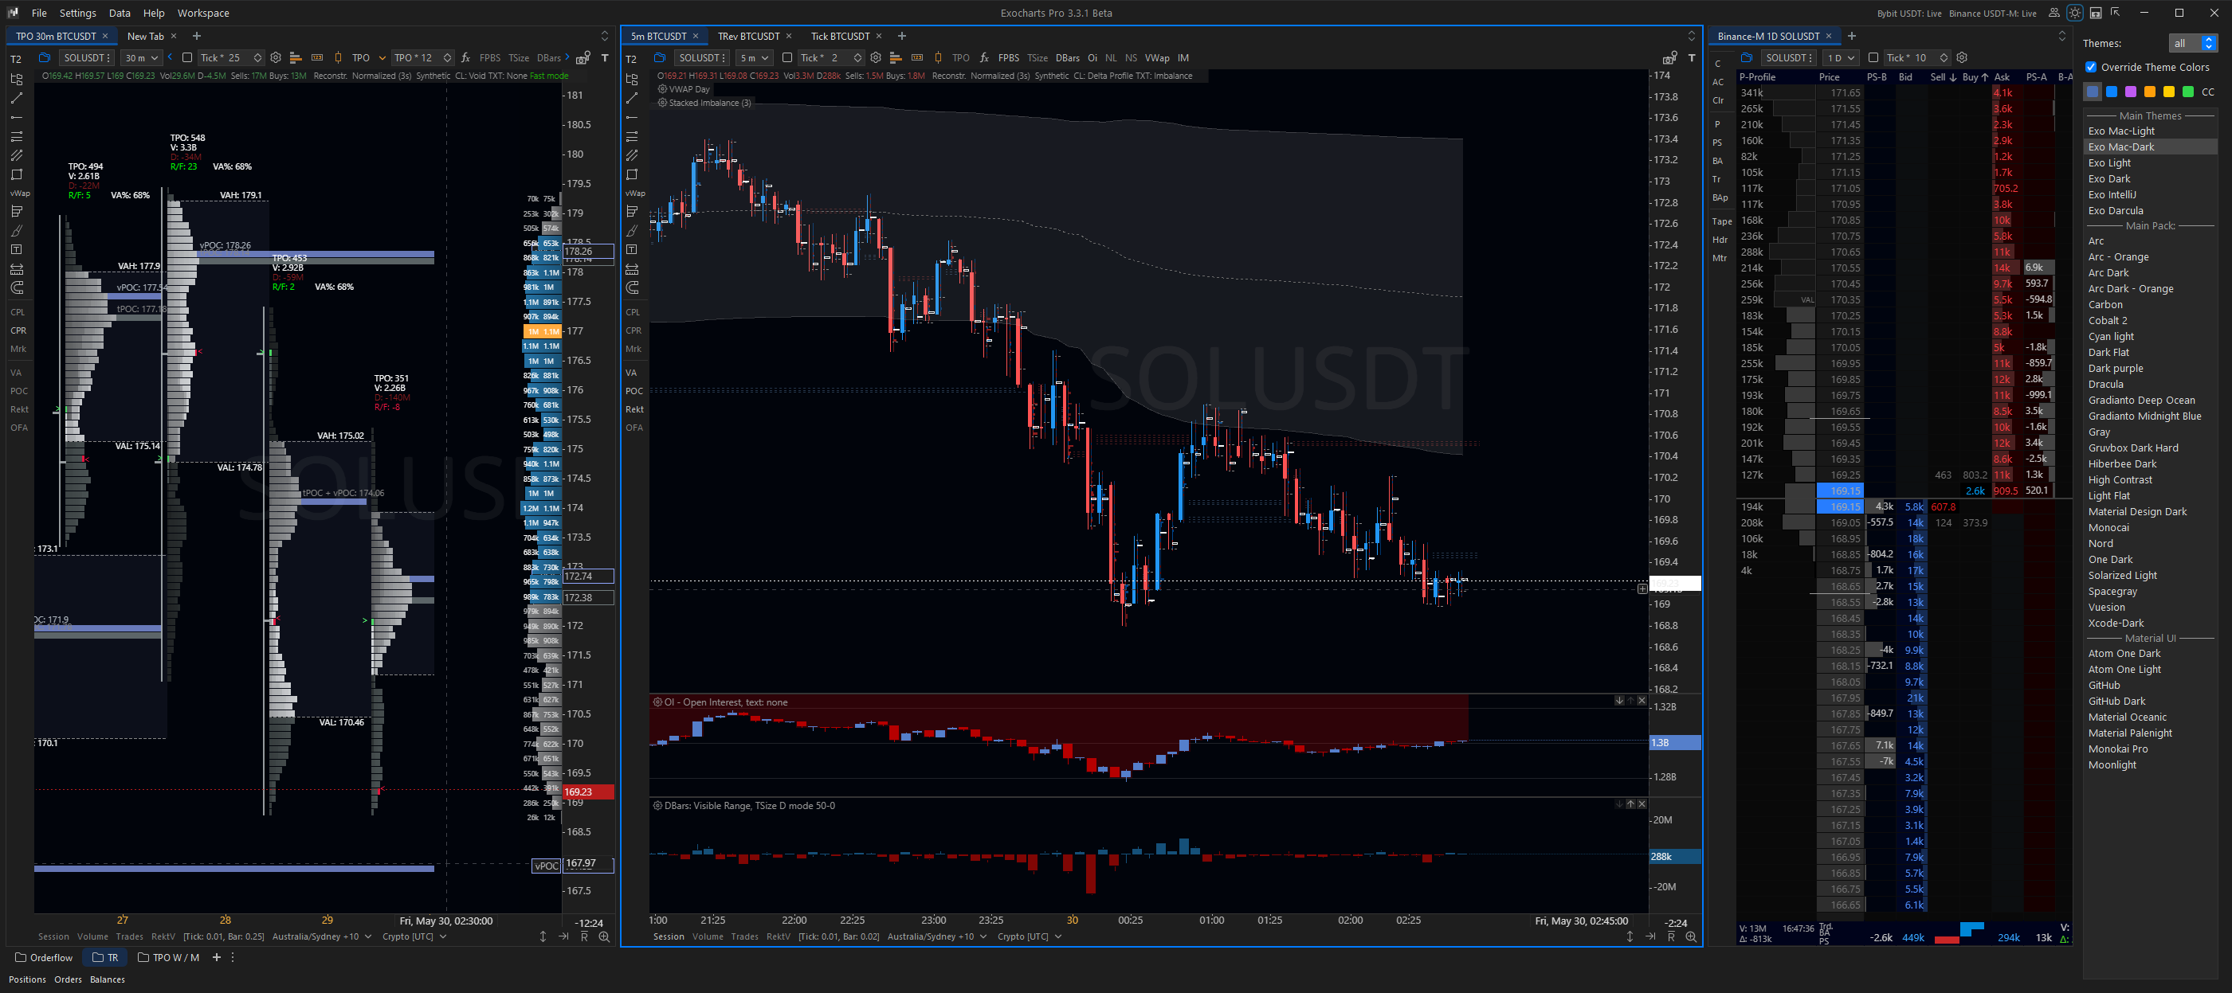Screen dimensions: 2232x993
Task: Click the candlestick chart icon in TPO 30m toolbar
Action: [x=338, y=58]
